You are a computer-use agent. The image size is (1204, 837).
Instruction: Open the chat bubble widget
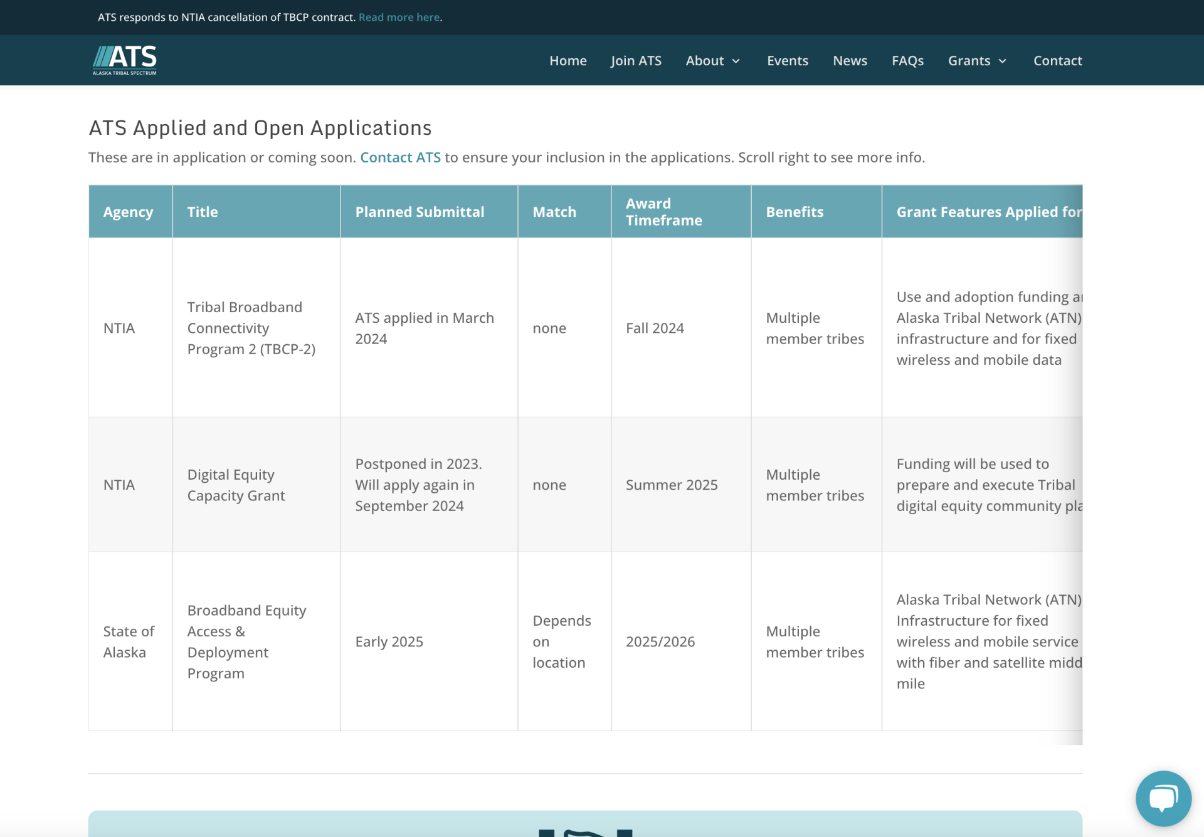[x=1163, y=798]
